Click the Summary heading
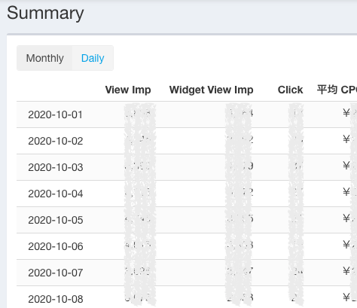This screenshot has width=357, height=308. click(x=45, y=13)
